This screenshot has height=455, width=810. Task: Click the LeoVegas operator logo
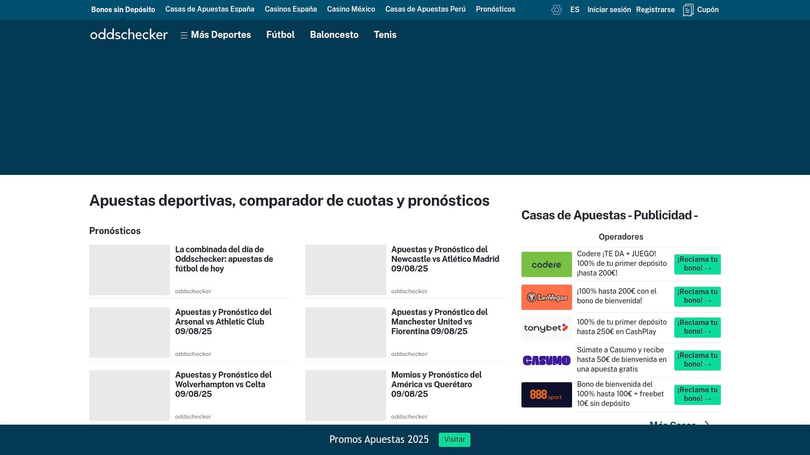[x=547, y=297]
